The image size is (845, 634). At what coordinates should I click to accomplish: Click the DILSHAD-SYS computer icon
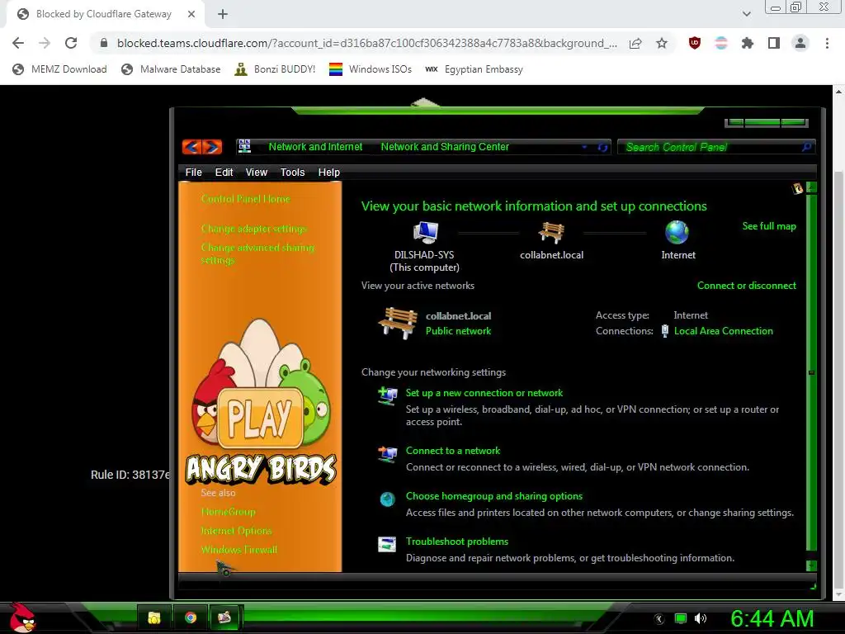(x=425, y=232)
